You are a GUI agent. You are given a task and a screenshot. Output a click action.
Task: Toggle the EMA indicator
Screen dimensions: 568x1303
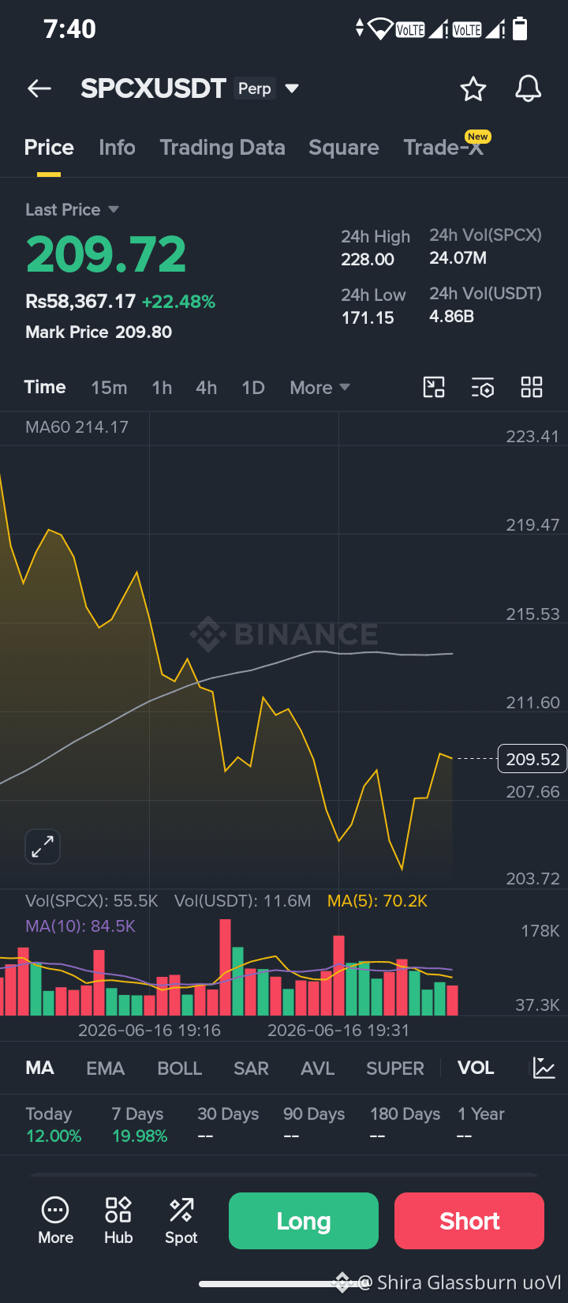pos(106,1068)
